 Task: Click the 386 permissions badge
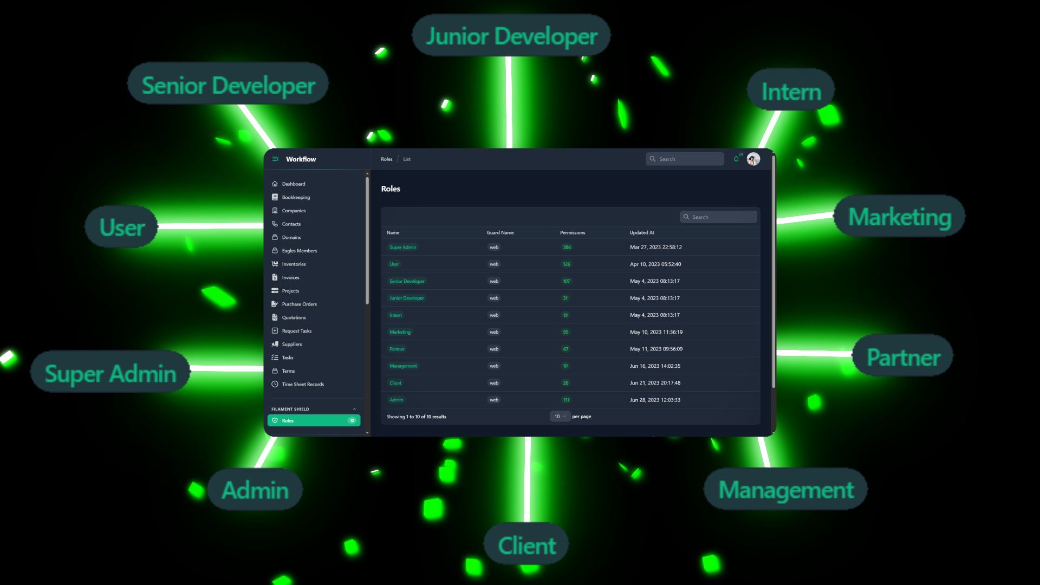(x=567, y=248)
